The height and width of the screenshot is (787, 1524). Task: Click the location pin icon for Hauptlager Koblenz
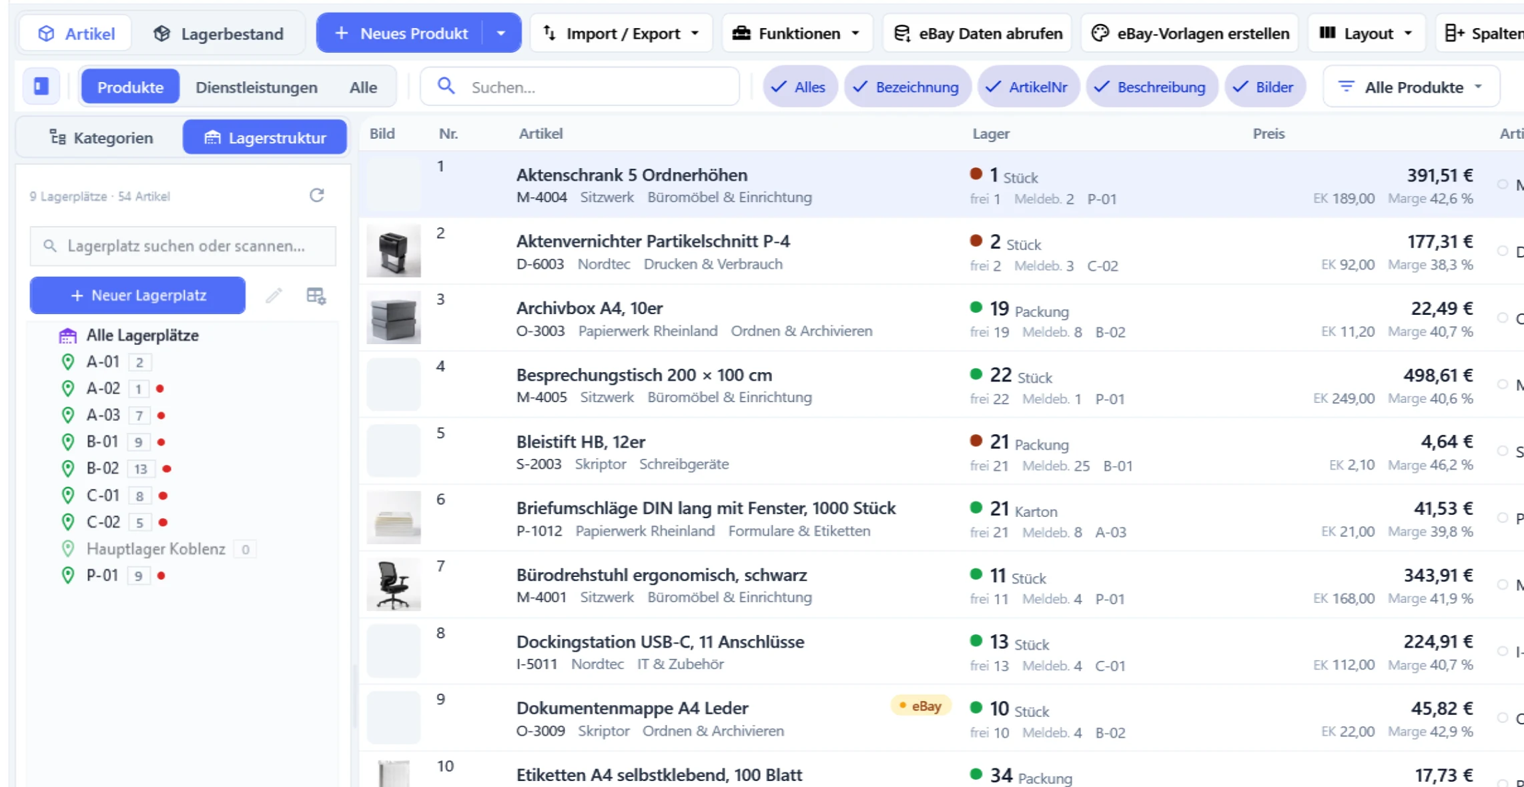point(67,548)
